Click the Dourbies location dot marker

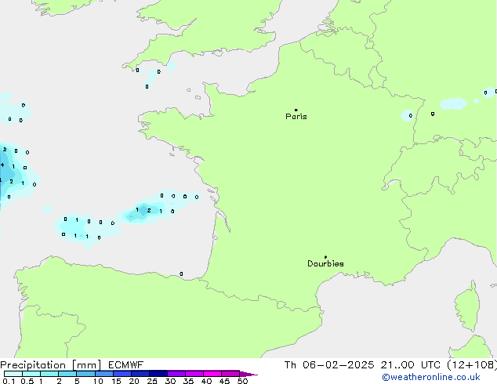(x=325, y=257)
